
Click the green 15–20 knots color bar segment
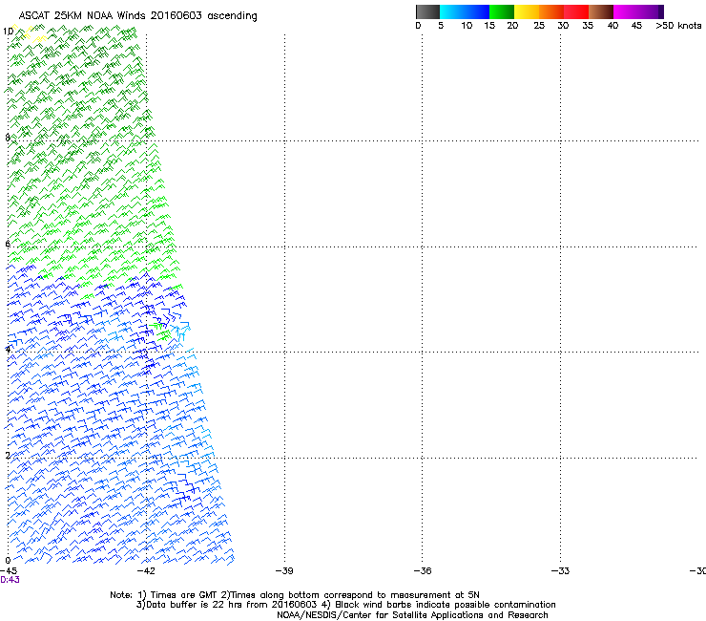pyautogui.click(x=502, y=11)
